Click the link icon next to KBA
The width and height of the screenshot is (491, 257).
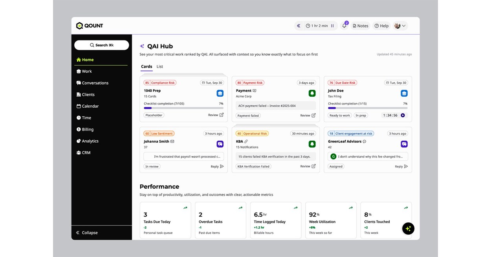[245, 141]
